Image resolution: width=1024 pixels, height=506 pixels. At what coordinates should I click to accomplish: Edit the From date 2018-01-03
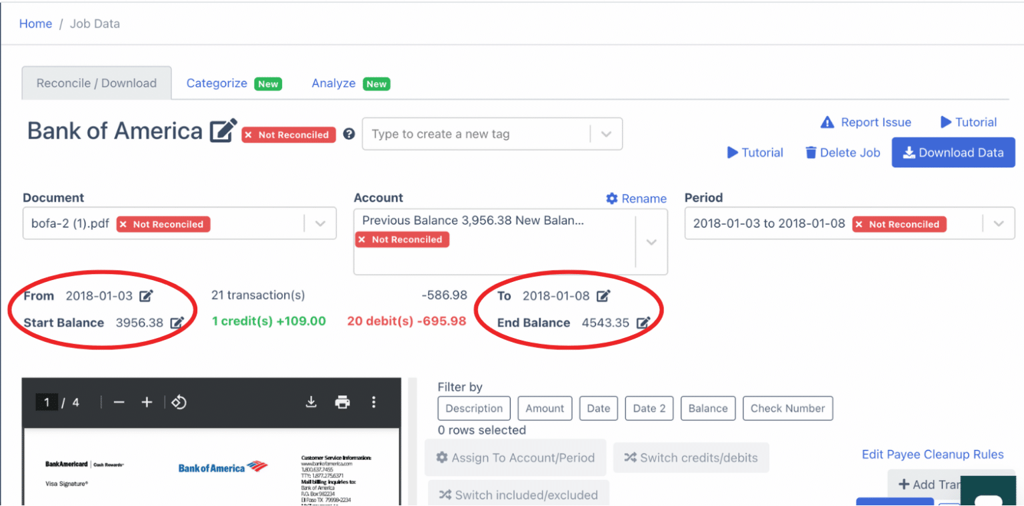tap(146, 296)
